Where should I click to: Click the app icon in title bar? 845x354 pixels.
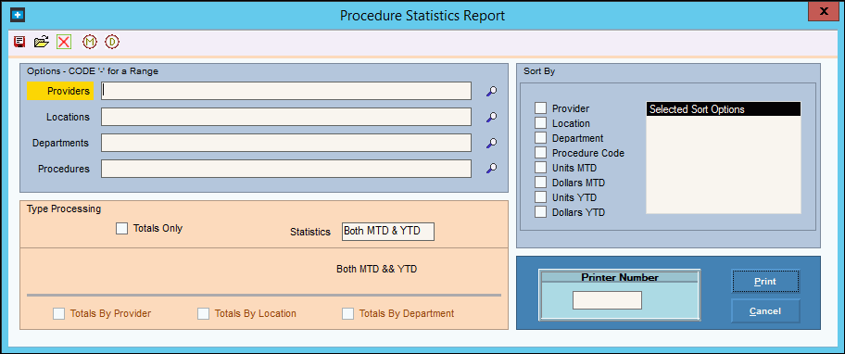point(18,15)
